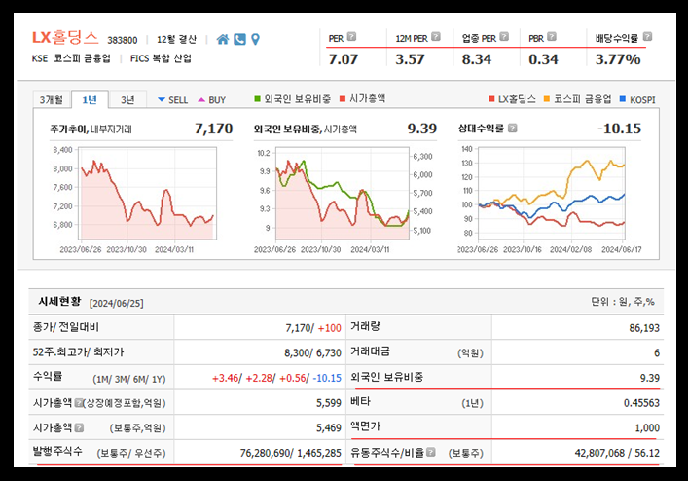Click the 거래대금 row label
The height and width of the screenshot is (481, 688).
coord(370,351)
